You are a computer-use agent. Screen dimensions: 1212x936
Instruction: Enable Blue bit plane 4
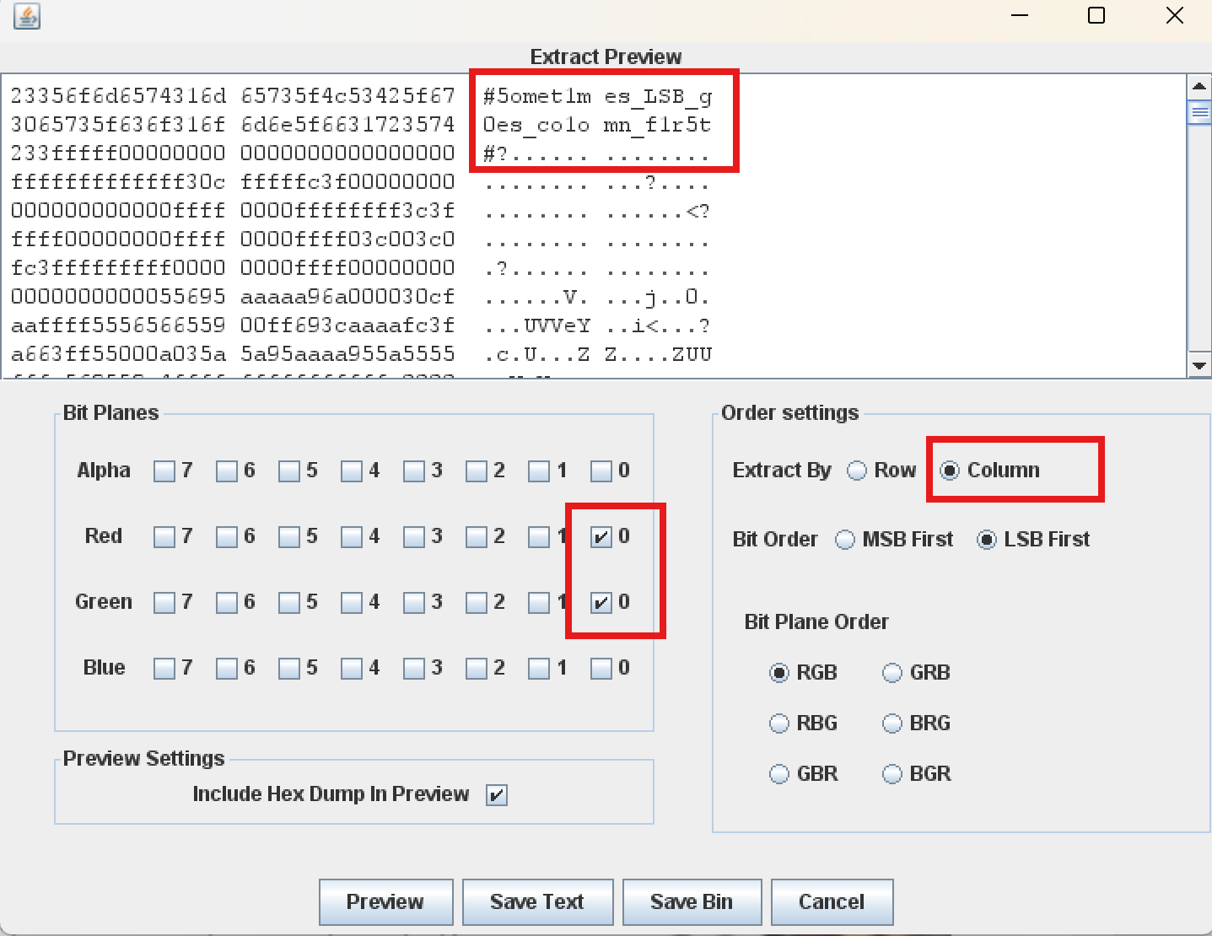click(352, 668)
